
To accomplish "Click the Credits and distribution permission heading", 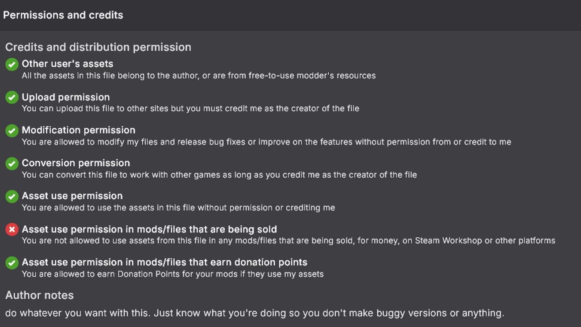I will [x=98, y=47].
